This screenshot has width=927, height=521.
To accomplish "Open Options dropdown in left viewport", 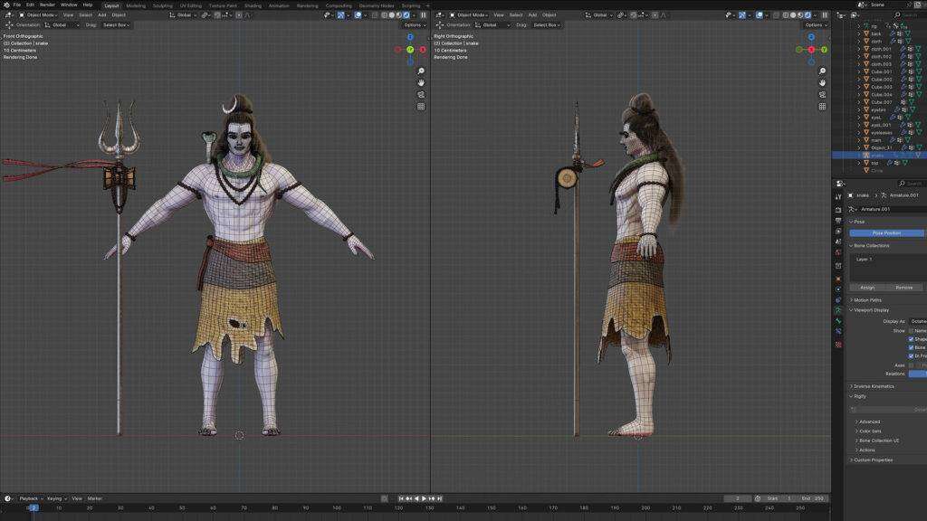I will click(x=415, y=24).
